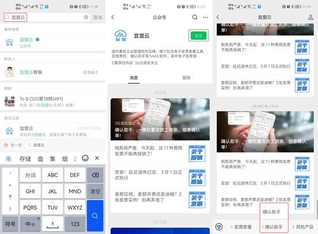Choose candidate word 存储

point(25,159)
